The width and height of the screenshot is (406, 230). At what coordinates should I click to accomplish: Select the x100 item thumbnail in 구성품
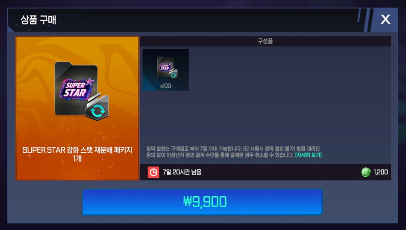[165, 70]
